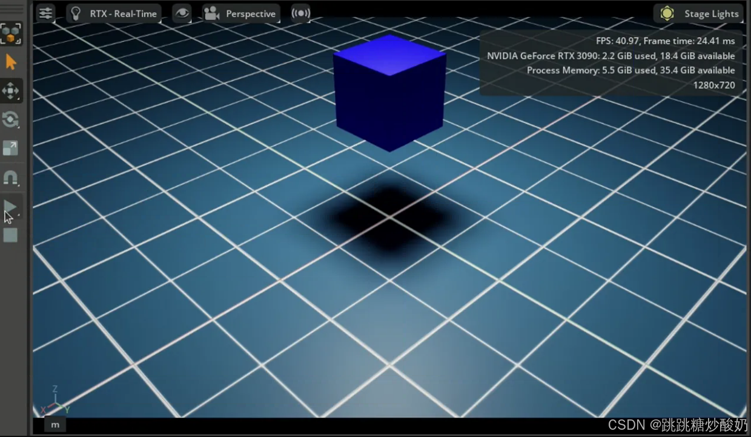Activate the Scale tool
This screenshot has height=437, width=751.
(11, 148)
